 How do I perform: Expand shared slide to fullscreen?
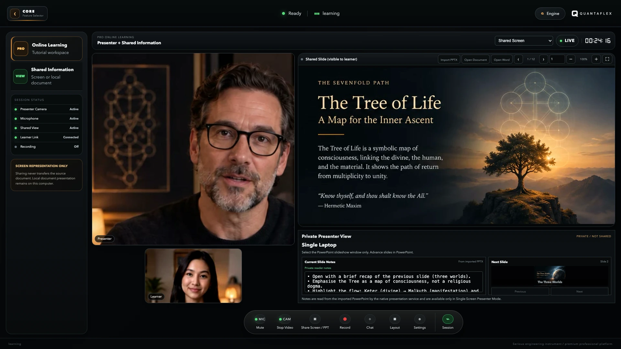[607, 59]
